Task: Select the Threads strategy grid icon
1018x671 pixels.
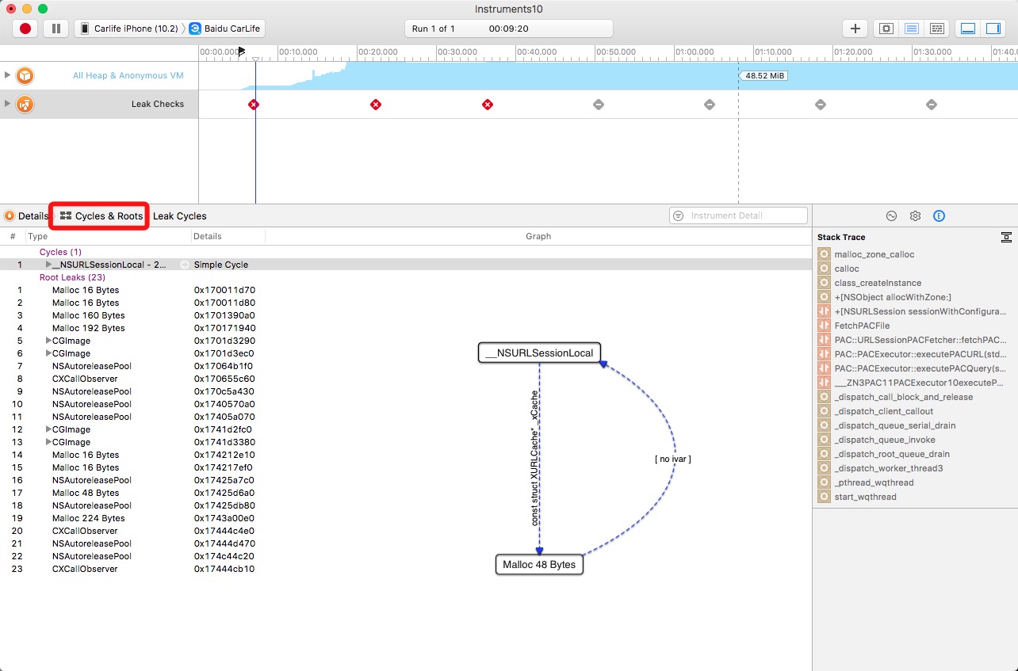Action: point(936,29)
